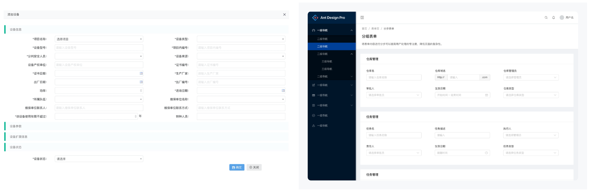Open notifications bell icon

point(554,18)
